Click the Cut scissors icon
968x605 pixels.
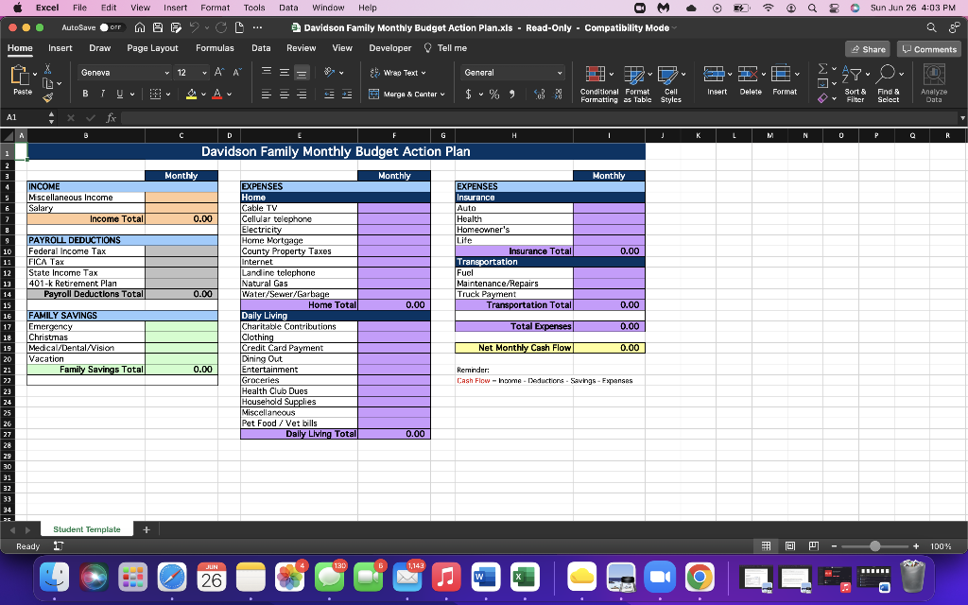(47, 68)
